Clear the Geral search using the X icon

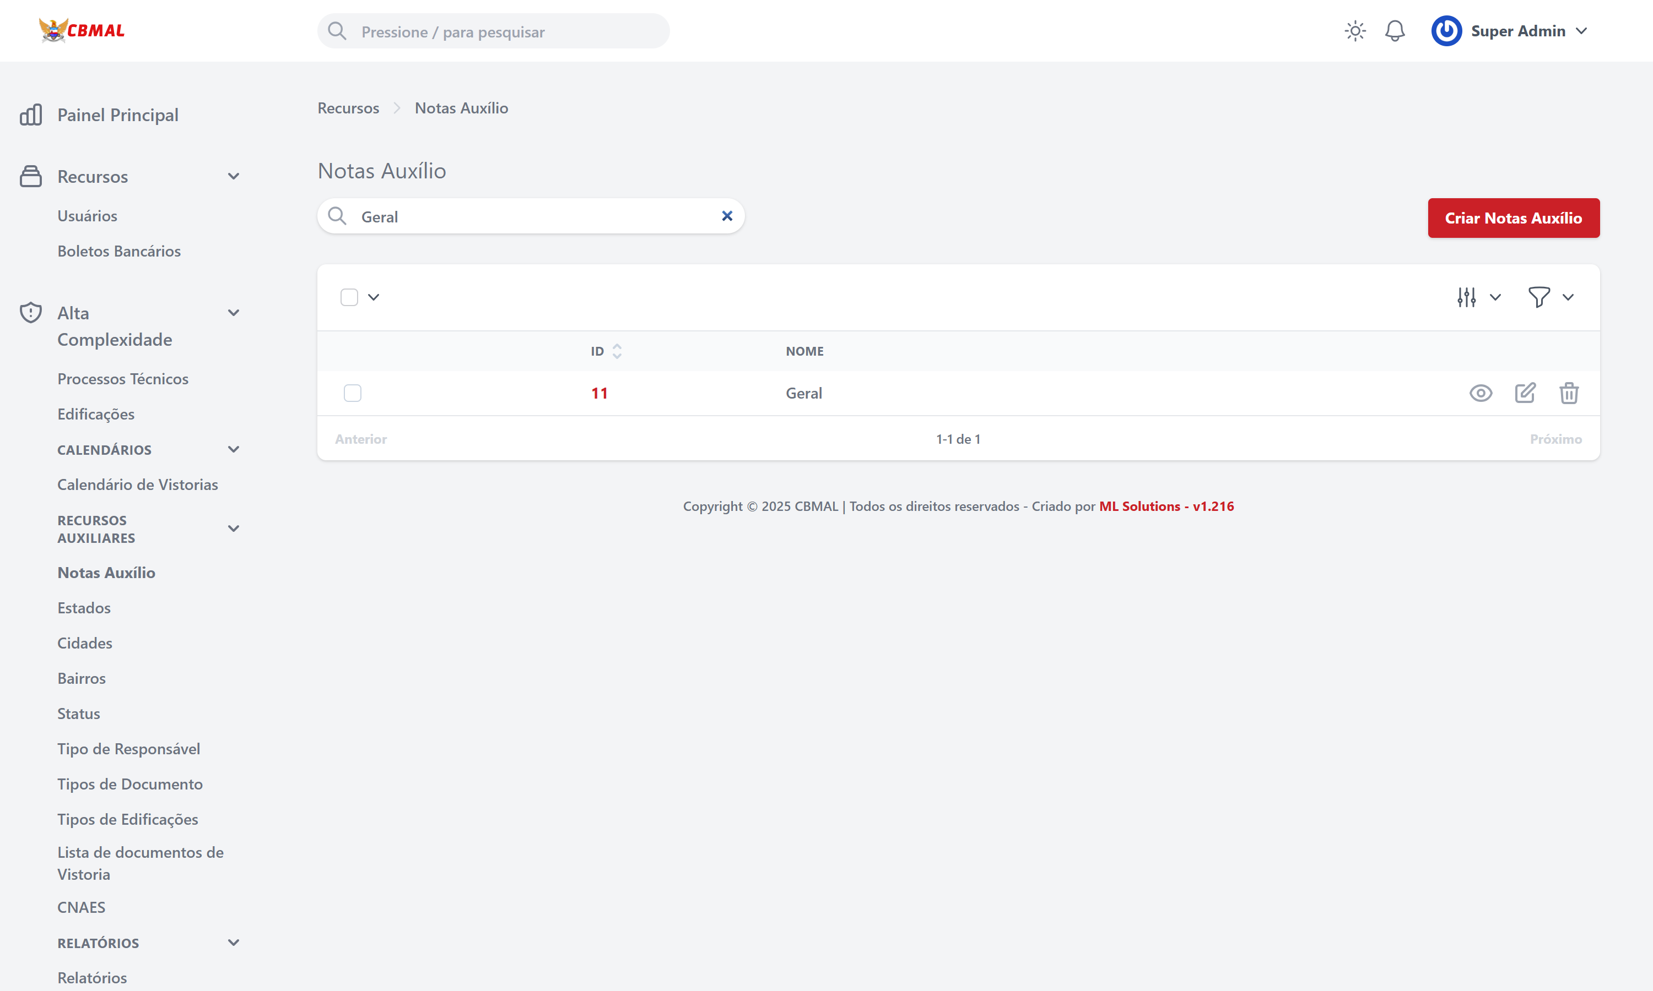(x=727, y=216)
